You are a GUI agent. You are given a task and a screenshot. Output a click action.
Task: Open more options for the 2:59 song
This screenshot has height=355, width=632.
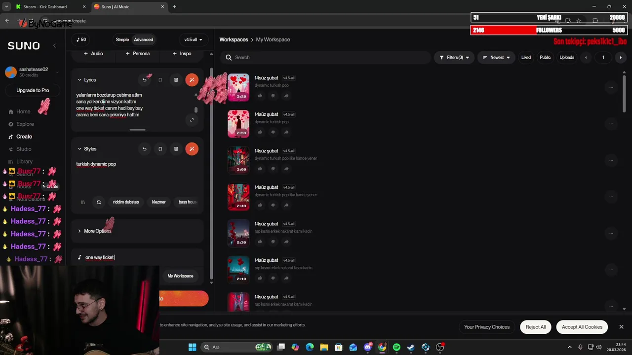click(611, 124)
